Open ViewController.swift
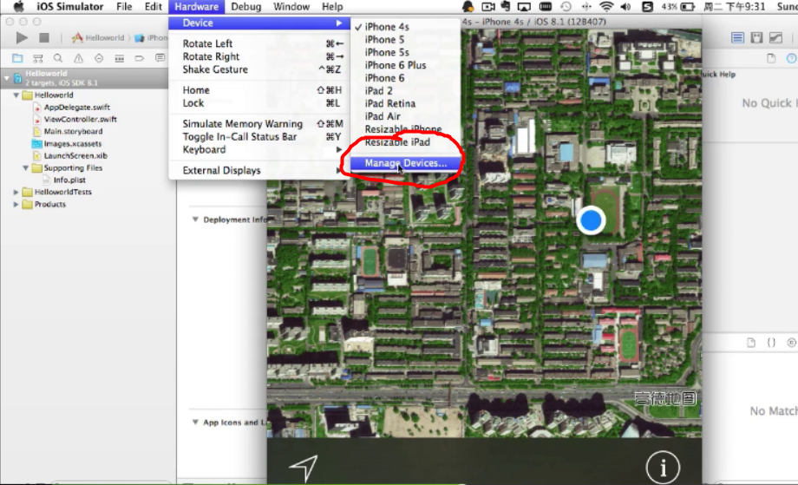 [x=80, y=119]
